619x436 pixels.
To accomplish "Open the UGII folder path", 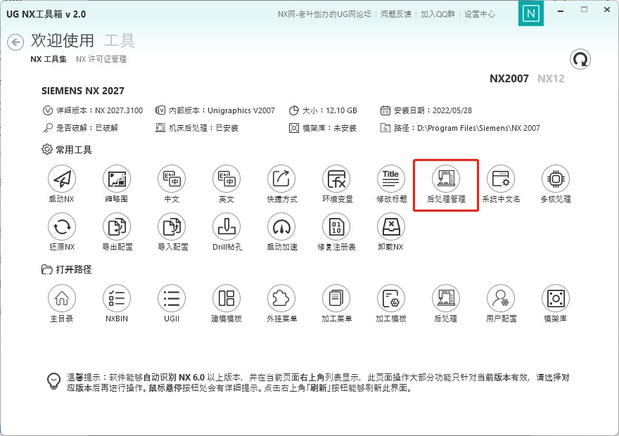I will click(x=172, y=299).
